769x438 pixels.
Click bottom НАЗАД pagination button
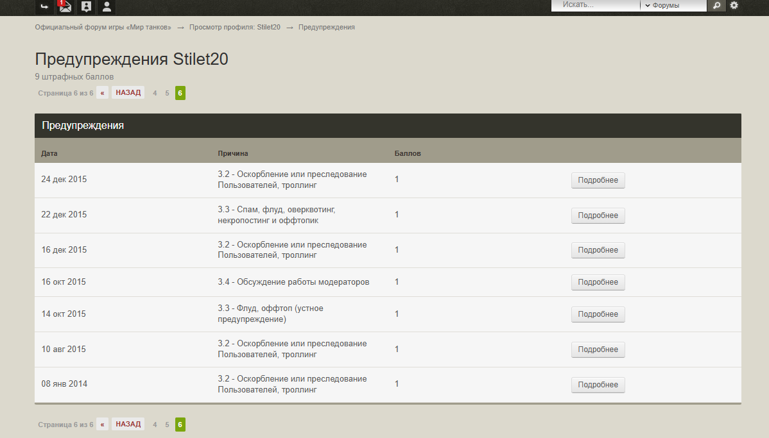click(128, 425)
